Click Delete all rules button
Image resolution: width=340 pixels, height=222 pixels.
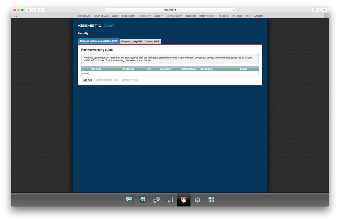(x=130, y=80)
